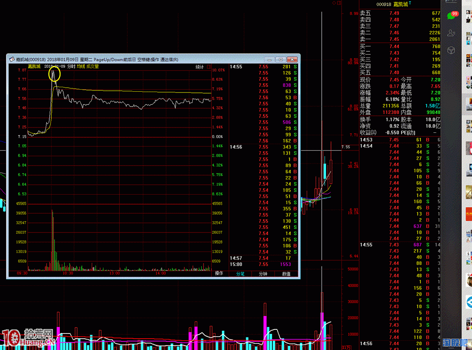Click the 7.87 top price axis label
Viewport: 472px width, 350px height.
tap(22, 70)
